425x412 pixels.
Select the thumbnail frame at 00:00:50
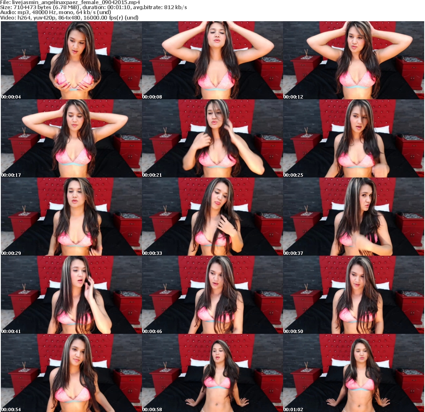354,295
